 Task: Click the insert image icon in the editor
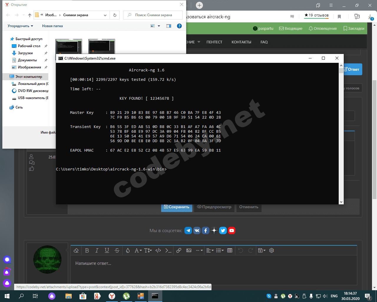[x=189, y=250]
